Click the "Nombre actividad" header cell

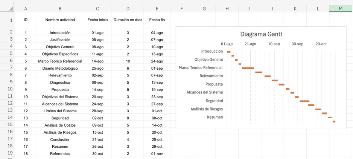click(x=60, y=20)
